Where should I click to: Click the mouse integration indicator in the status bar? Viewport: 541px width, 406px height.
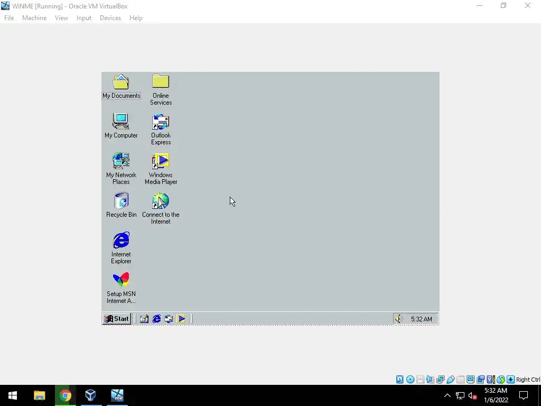501,380
